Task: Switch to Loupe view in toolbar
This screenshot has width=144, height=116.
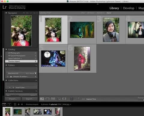Action: 47,99
